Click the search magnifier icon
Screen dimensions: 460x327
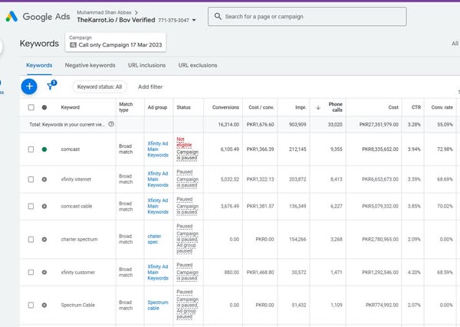[x=218, y=16]
